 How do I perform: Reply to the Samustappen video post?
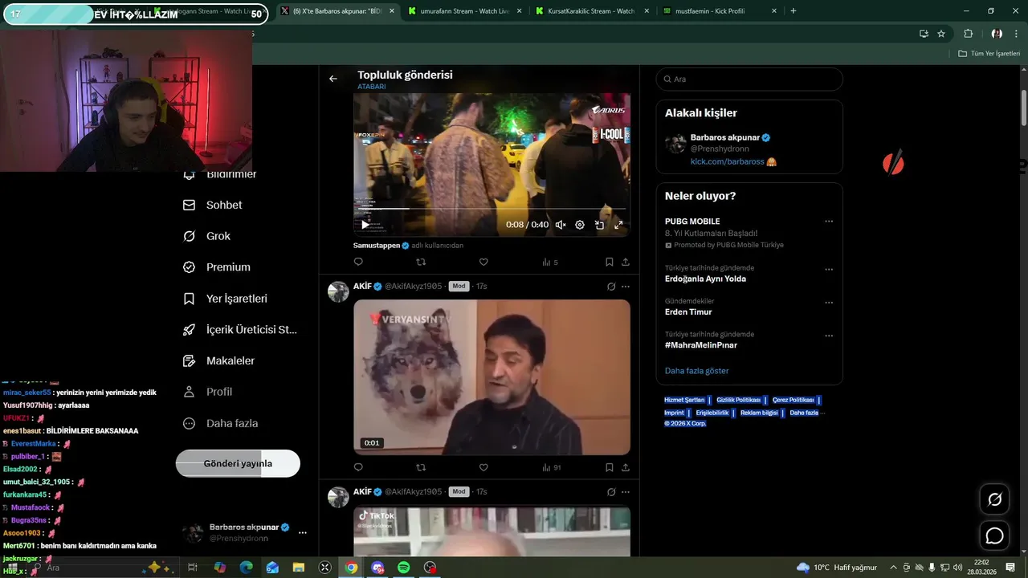(358, 262)
